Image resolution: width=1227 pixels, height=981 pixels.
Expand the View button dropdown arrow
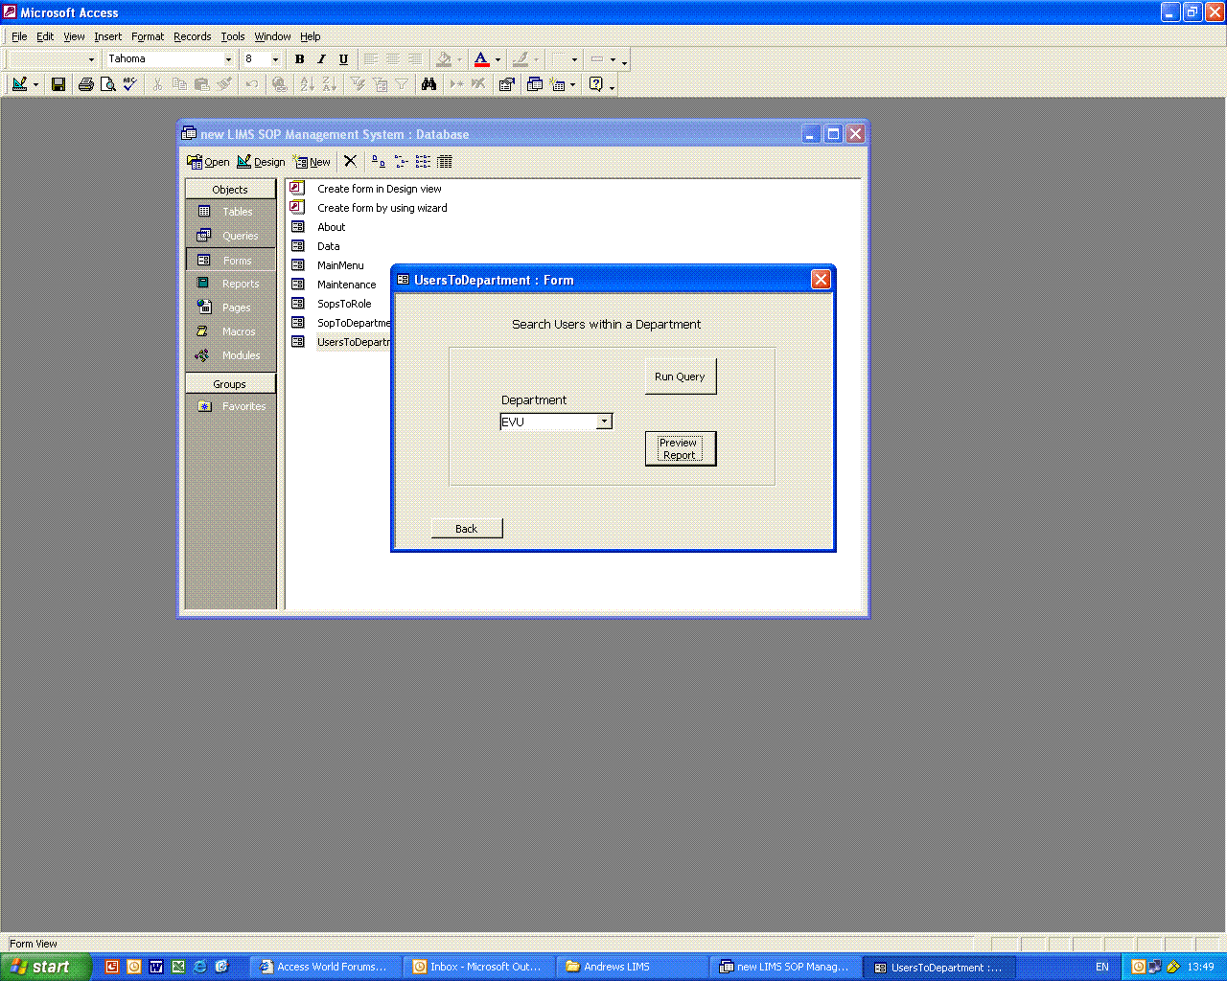click(35, 84)
